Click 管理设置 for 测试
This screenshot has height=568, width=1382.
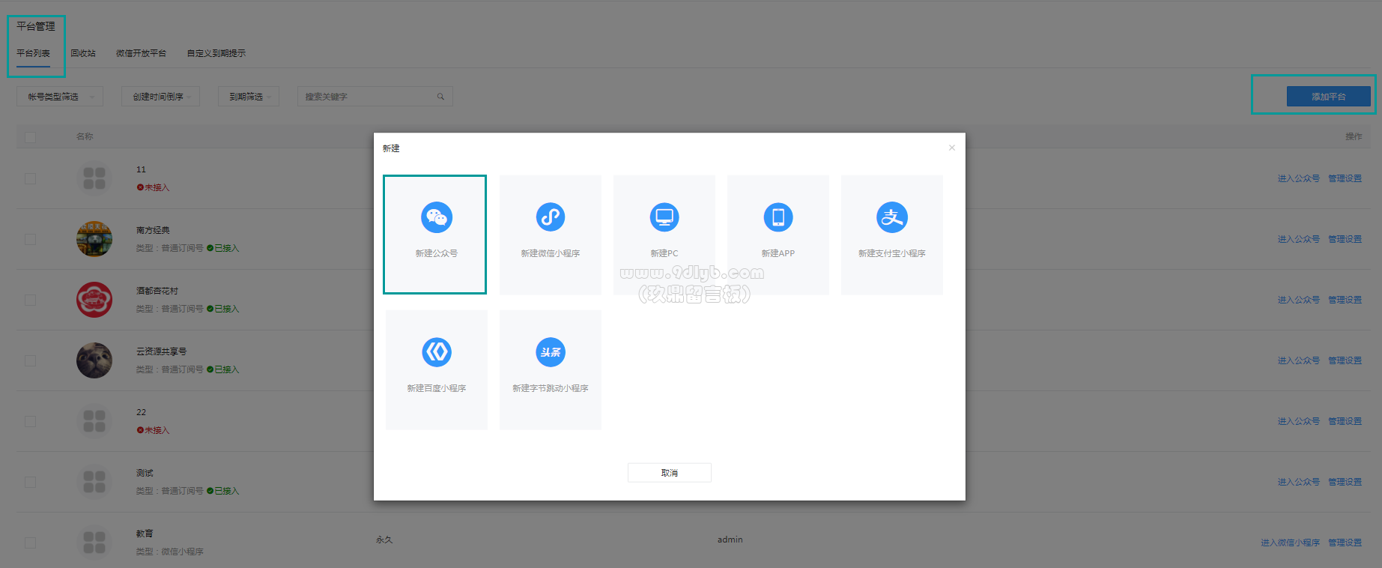(1345, 482)
